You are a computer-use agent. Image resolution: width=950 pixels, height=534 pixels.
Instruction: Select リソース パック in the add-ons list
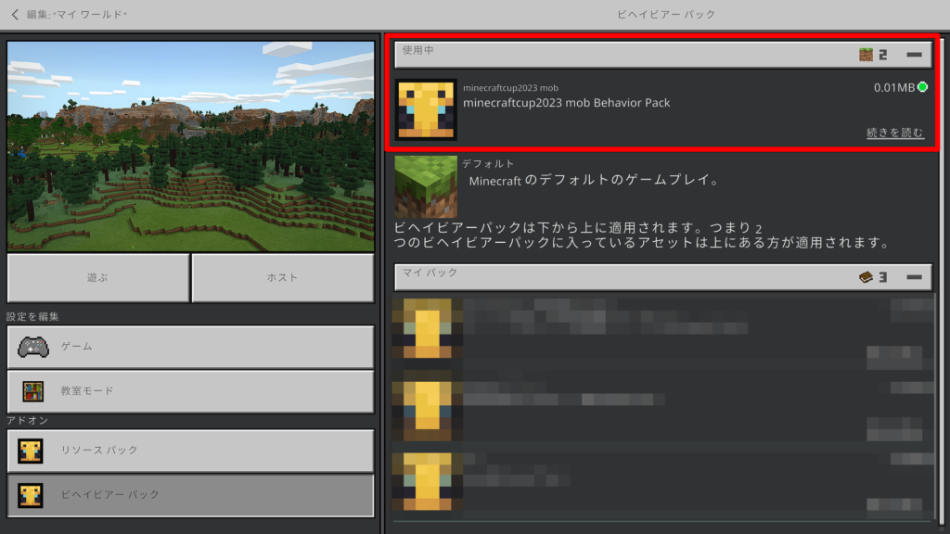tap(190, 451)
